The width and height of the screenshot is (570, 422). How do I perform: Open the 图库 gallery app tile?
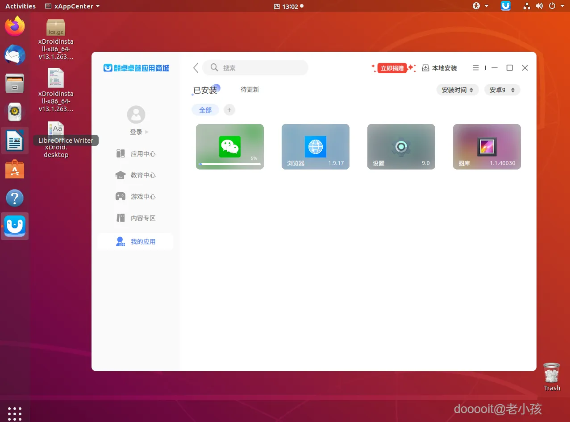click(487, 147)
